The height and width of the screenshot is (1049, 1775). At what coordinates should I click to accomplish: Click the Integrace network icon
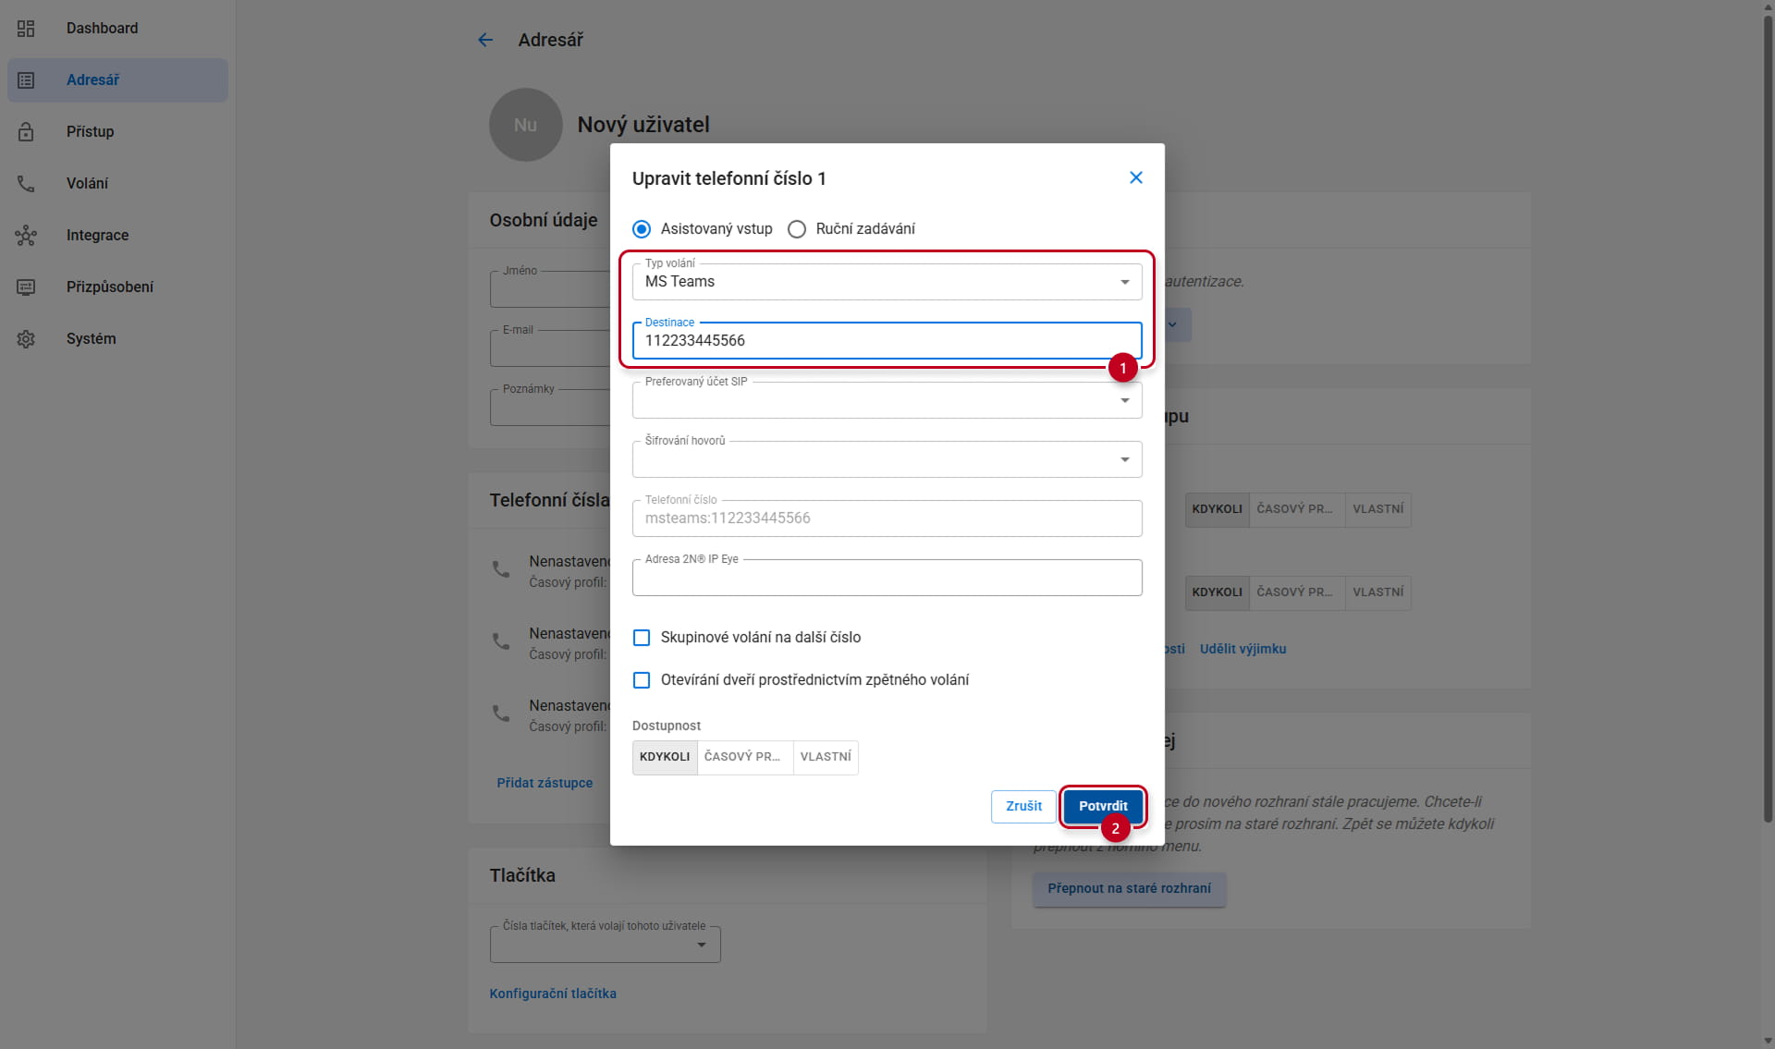point(26,236)
